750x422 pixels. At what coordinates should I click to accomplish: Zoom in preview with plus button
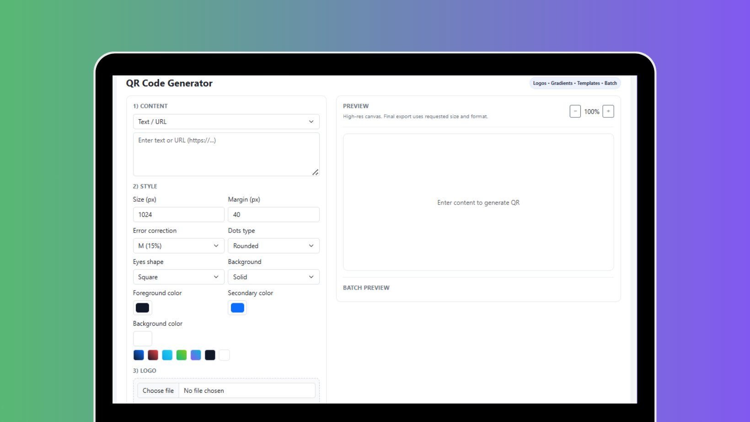pos(608,111)
